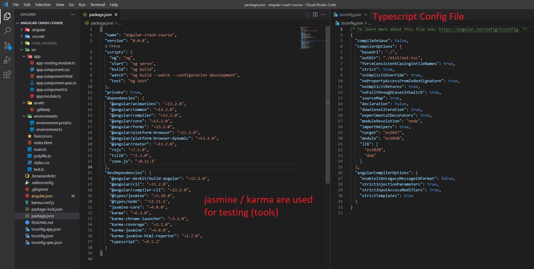Open the Explorer view in activity bar

7,16
